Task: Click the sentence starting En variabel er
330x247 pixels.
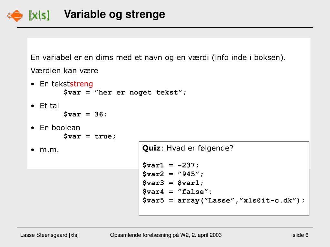Action: click(x=158, y=58)
